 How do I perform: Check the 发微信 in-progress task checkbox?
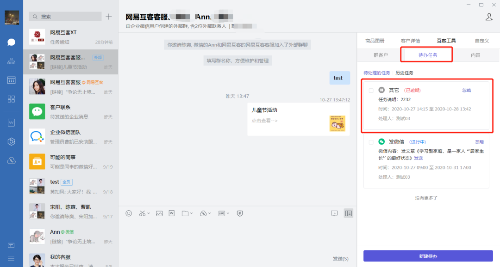coord(371,142)
